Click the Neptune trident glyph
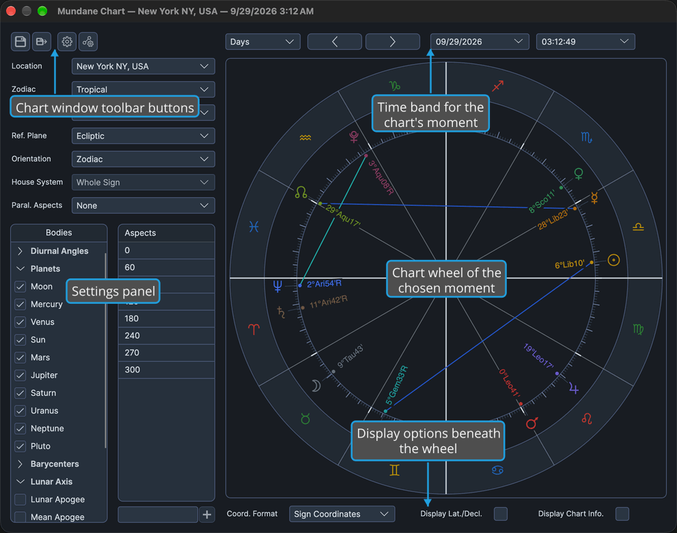The height and width of the screenshot is (533, 677). pyautogui.click(x=277, y=286)
